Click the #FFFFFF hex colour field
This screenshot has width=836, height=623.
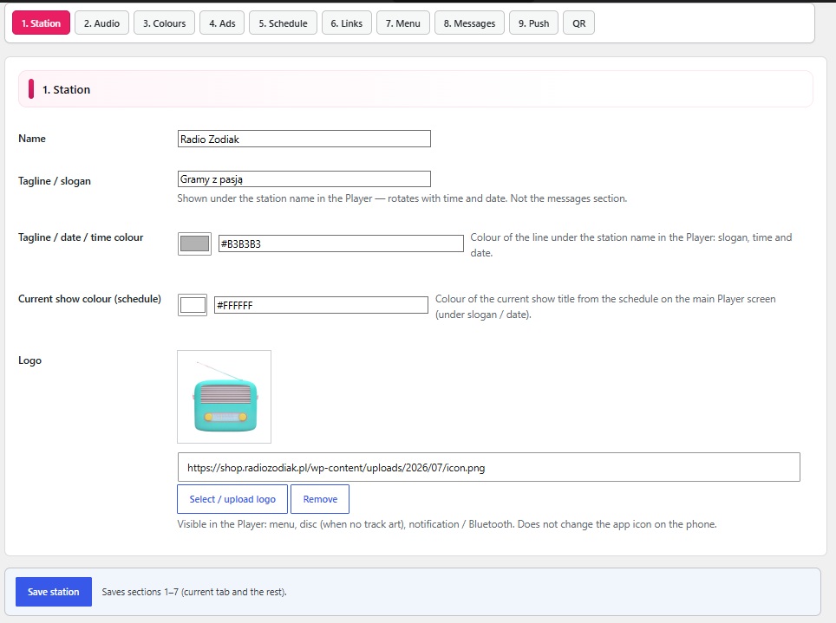coord(321,305)
